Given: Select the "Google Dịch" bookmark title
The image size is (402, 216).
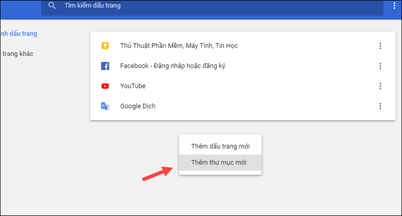Looking at the screenshot, I should (138, 106).
